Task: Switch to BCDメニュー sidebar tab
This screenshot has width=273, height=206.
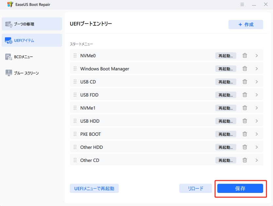Action: (32, 57)
